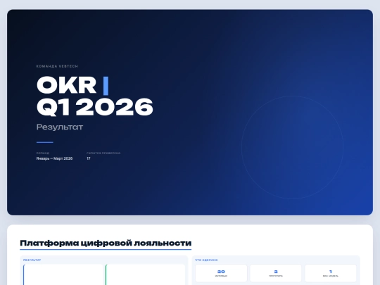Image resolution: width=380 pixels, height=285 pixels.
Task: Click the 'Результат' subtitle on the cover slide
Action: point(60,127)
